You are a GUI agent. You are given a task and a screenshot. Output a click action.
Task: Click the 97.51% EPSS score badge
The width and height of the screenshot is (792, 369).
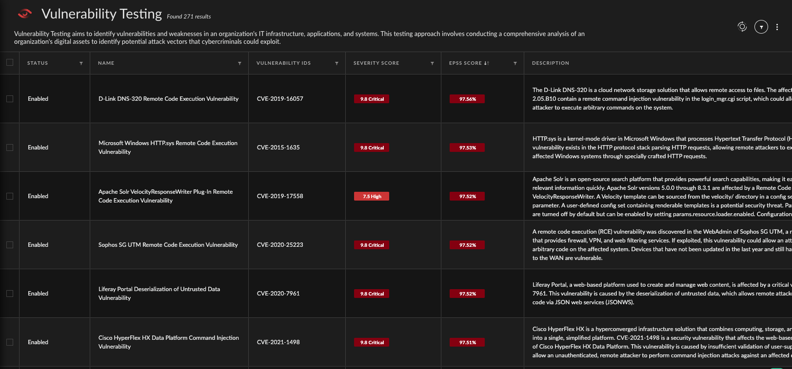467,342
